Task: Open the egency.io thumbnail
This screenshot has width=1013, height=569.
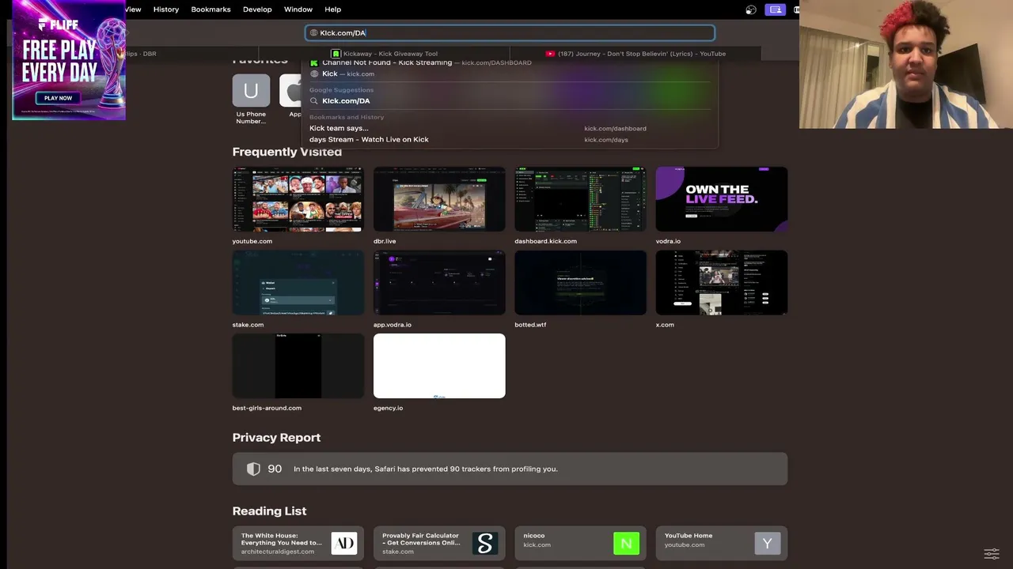Action: [439, 366]
